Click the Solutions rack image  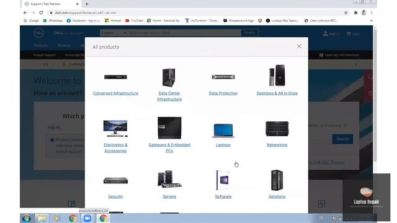pos(277,180)
